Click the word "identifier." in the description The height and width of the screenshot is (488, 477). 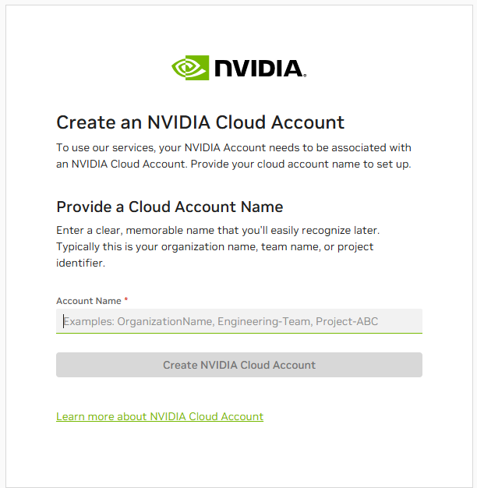pyautogui.click(x=80, y=263)
